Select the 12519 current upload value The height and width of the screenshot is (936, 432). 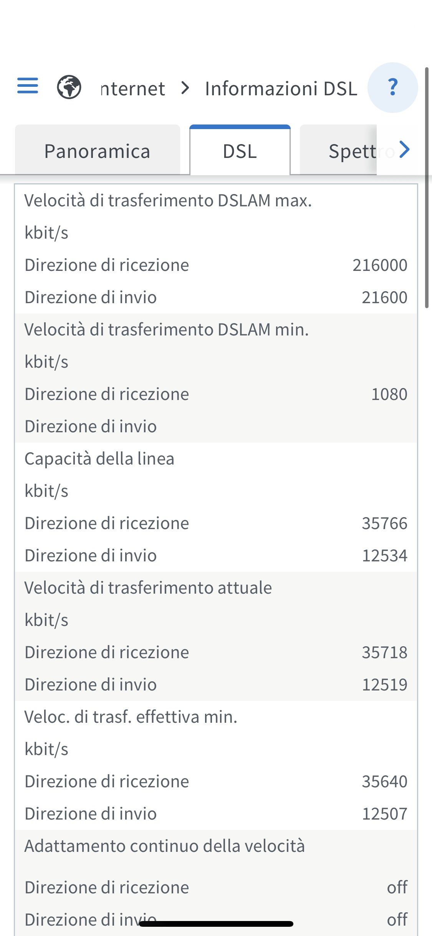pos(384,685)
